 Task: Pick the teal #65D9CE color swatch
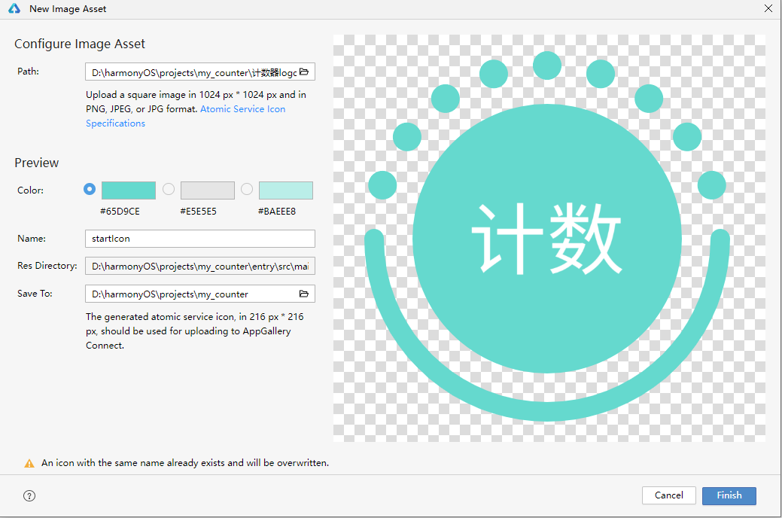(x=129, y=190)
